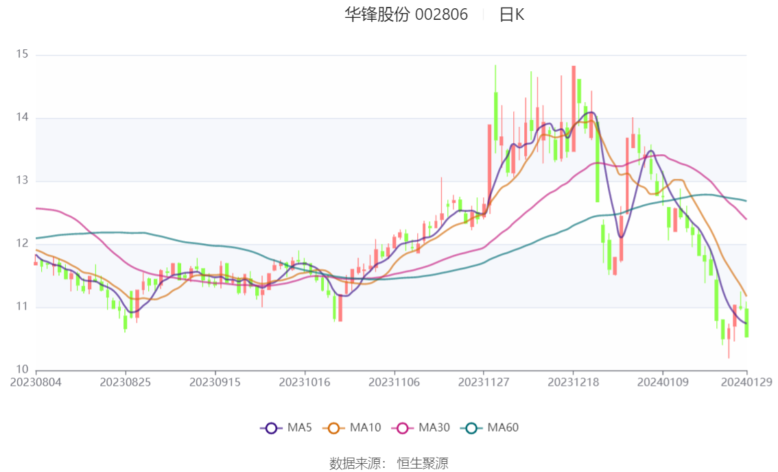Select the x-axis date 20230915
The height and width of the screenshot is (472, 778).
215,382
